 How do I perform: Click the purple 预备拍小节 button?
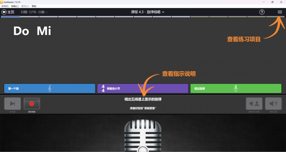(x=143, y=88)
